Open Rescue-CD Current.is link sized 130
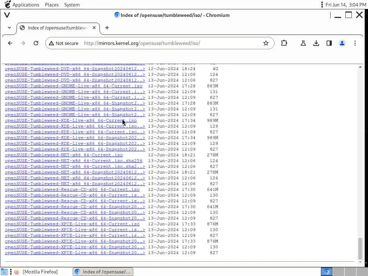Image resolution: width=368 pixels, height=276 pixels. 75,195
